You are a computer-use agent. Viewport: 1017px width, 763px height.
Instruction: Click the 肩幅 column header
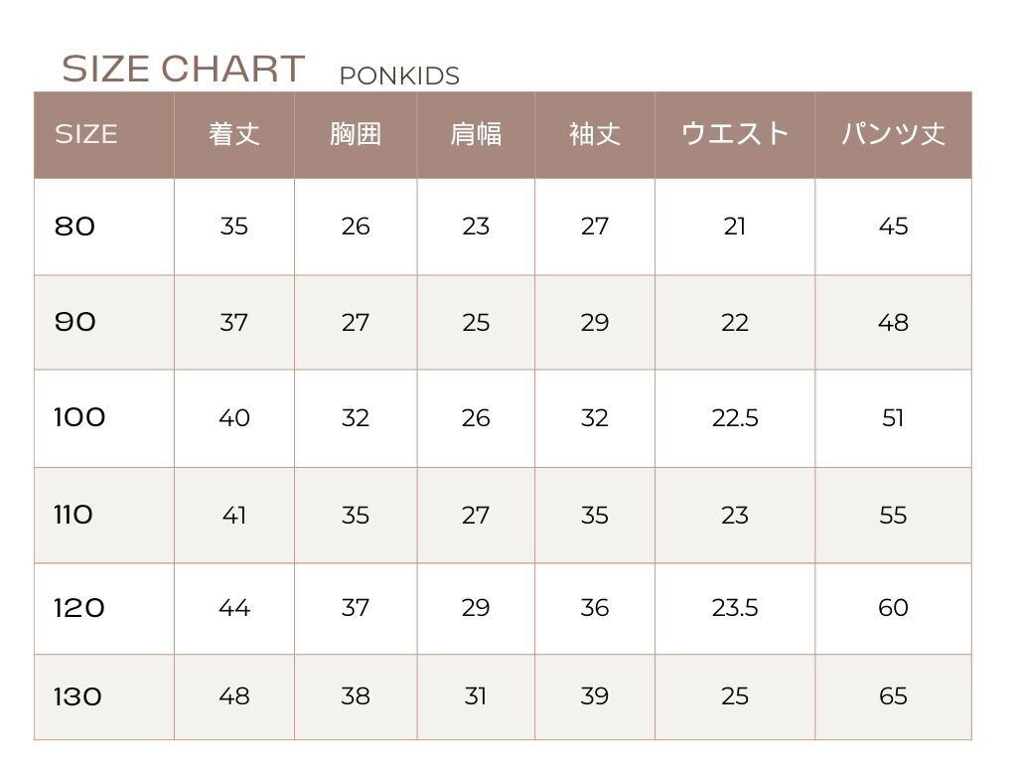pyautogui.click(x=476, y=134)
